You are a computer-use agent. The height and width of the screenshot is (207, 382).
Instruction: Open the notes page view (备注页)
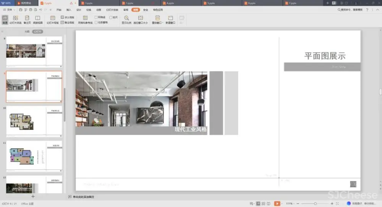coord(27,19)
